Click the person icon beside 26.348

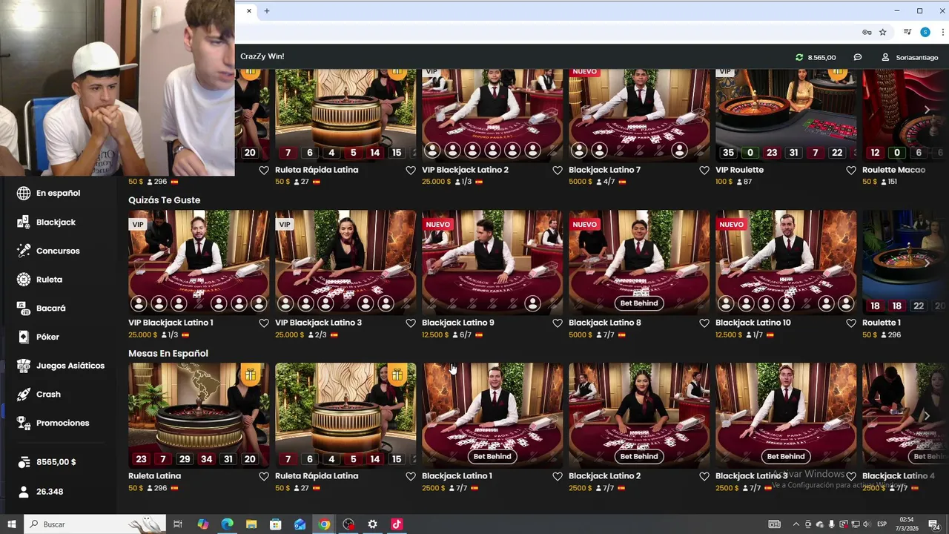(x=24, y=492)
